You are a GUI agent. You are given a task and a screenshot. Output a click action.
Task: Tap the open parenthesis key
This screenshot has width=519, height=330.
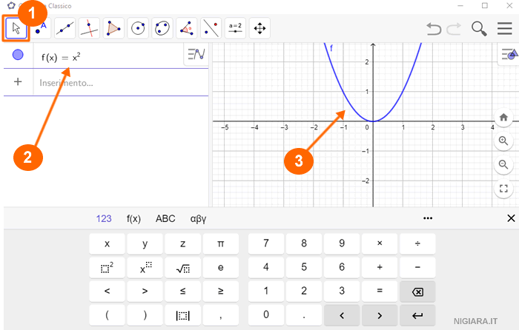pos(107,315)
